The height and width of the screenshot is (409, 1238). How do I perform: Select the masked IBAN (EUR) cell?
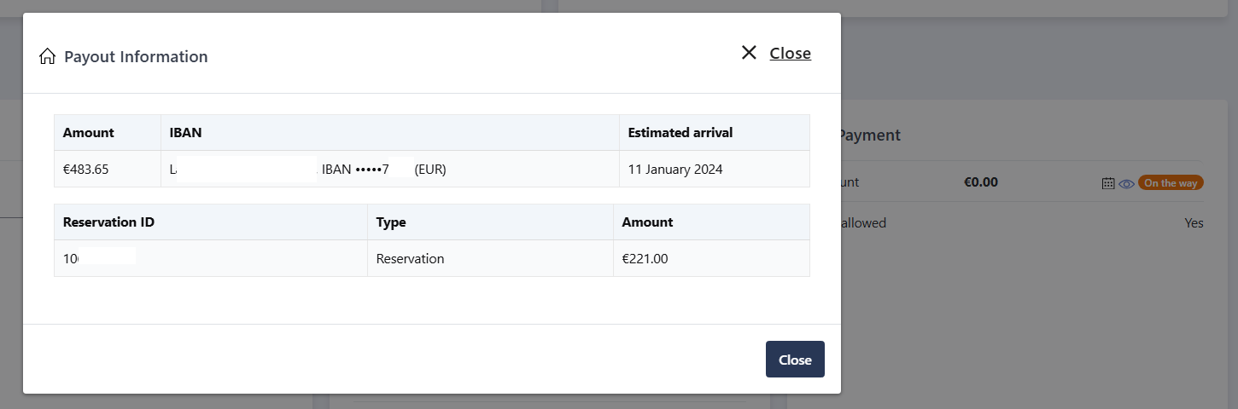click(390, 169)
